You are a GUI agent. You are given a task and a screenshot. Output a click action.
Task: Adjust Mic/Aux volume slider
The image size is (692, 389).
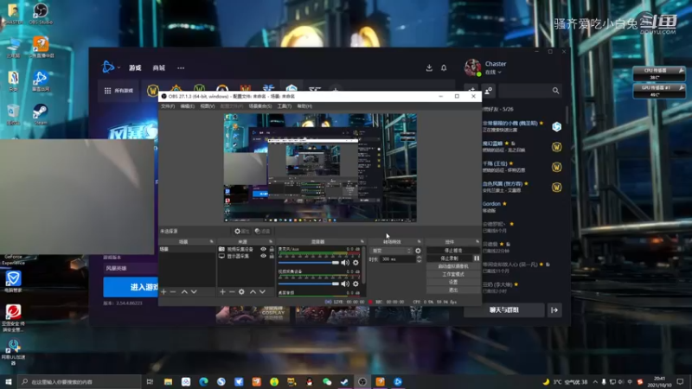pos(309,263)
